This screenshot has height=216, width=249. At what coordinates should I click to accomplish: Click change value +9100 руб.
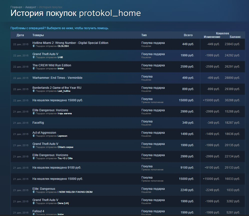212,167
